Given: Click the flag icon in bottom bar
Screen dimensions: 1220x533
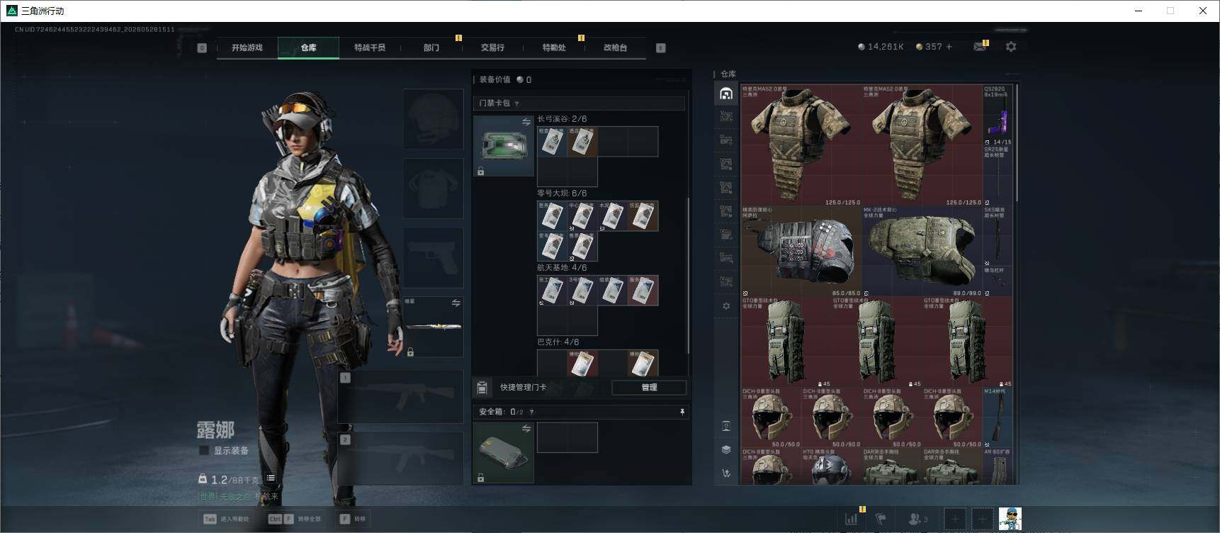Looking at the screenshot, I should [881, 519].
